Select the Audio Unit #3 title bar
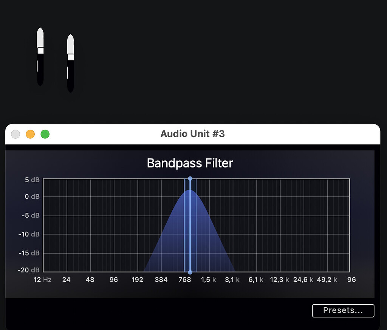Image resolution: width=387 pixels, height=330 pixels. [193, 134]
